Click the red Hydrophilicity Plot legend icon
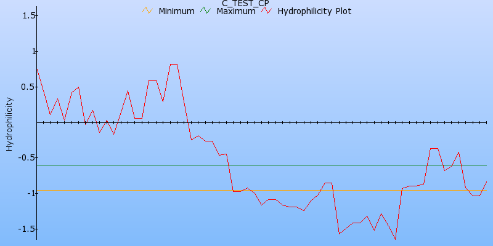The width and height of the screenshot is (493, 246). (x=266, y=10)
